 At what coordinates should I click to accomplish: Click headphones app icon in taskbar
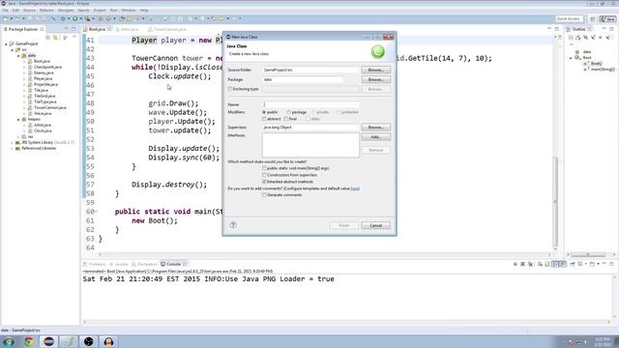click(x=108, y=341)
